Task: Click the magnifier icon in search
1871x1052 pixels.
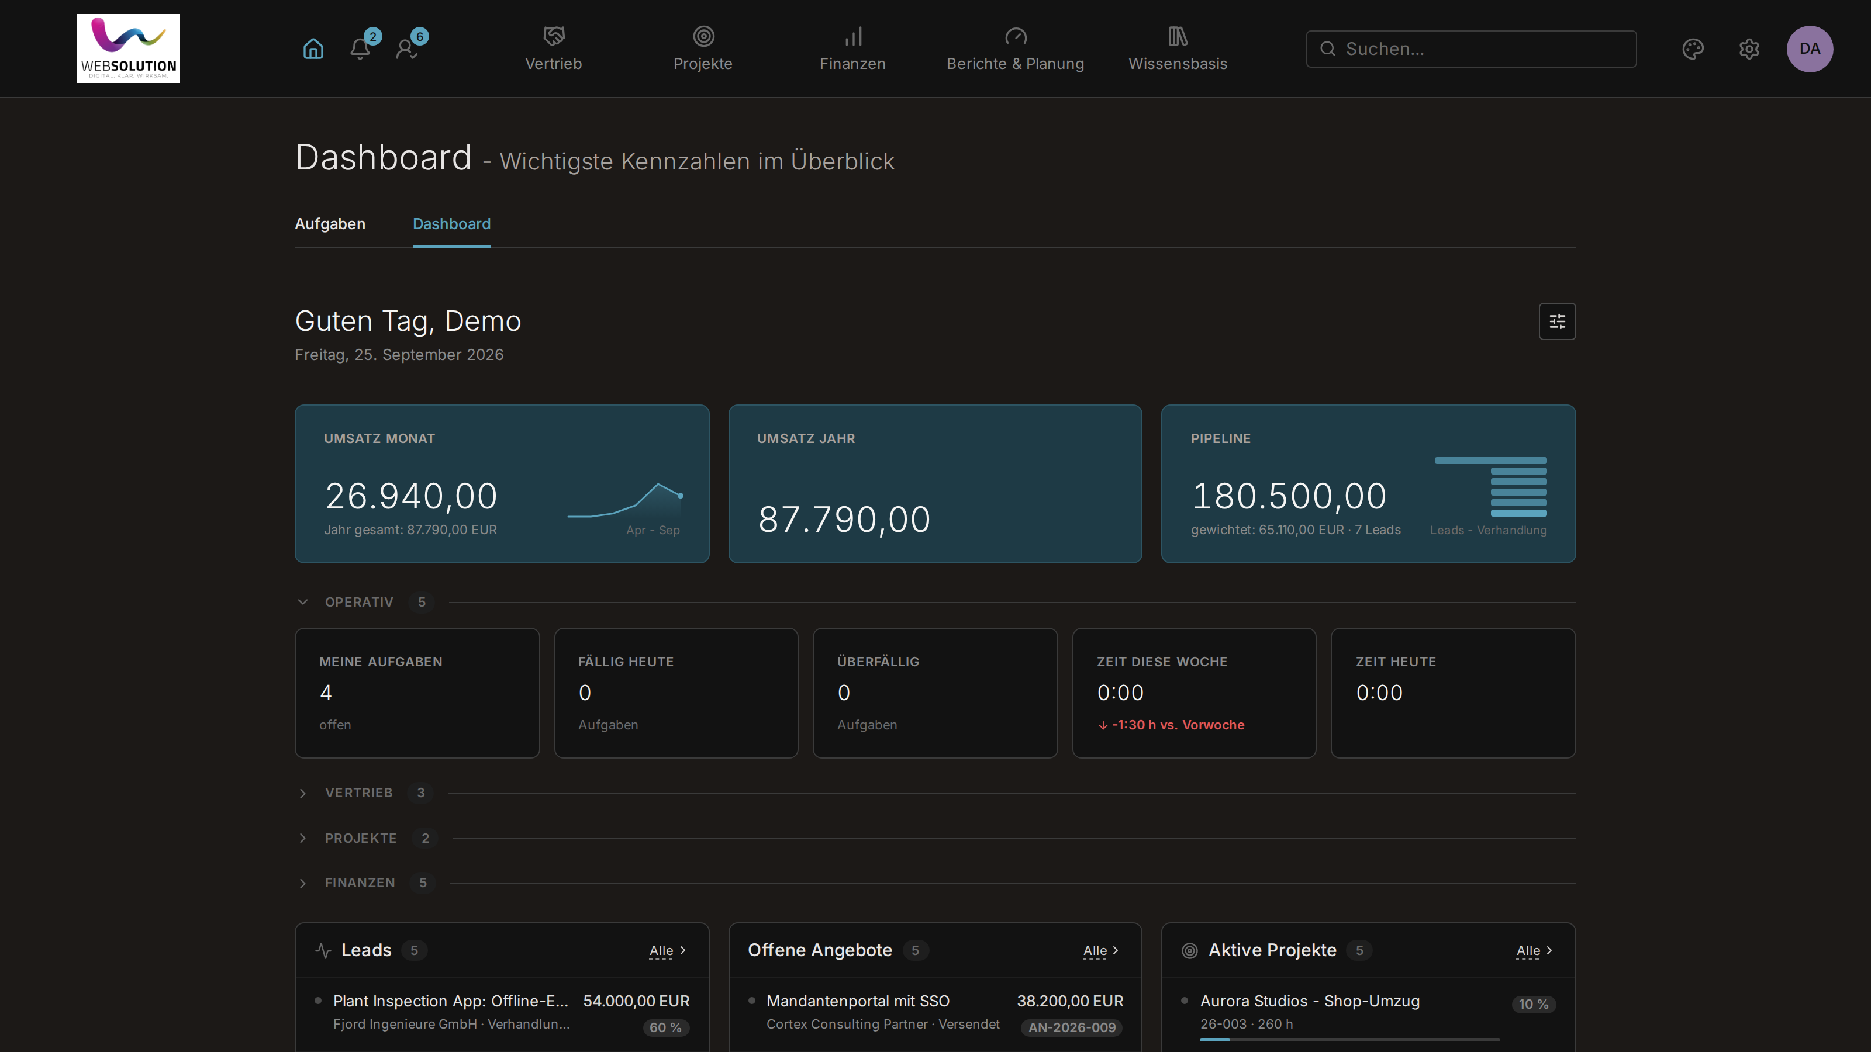Action: click(x=1328, y=49)
